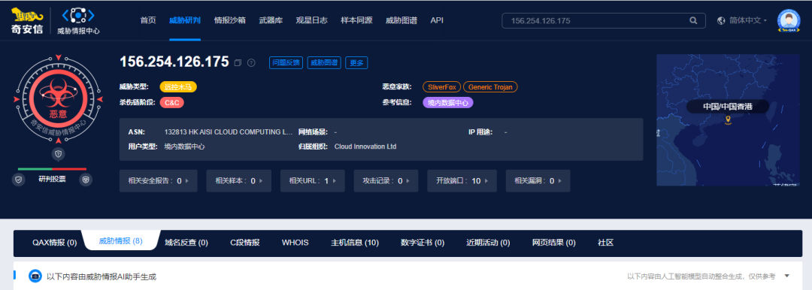Switch to WHOIS tab
This screenshot has height=290, width=812.
[x=295, y=243]
